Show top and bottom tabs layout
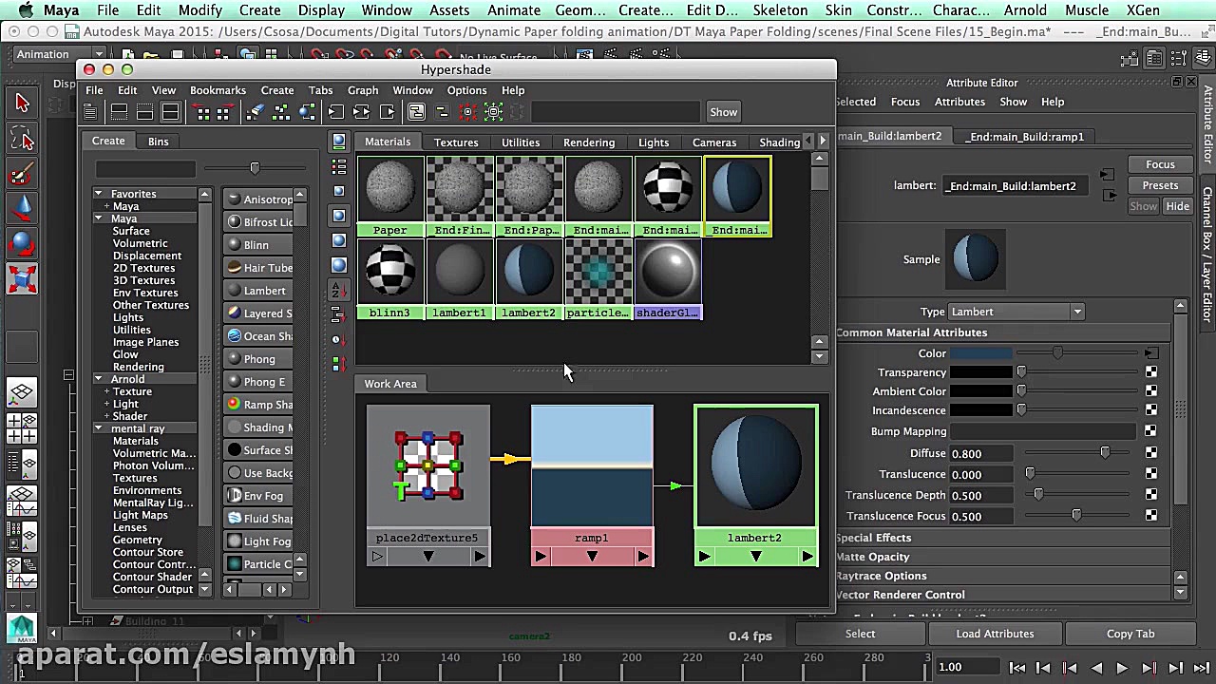Image resolution: width=1216 pixels, height=684 pixels. (170, 112)
